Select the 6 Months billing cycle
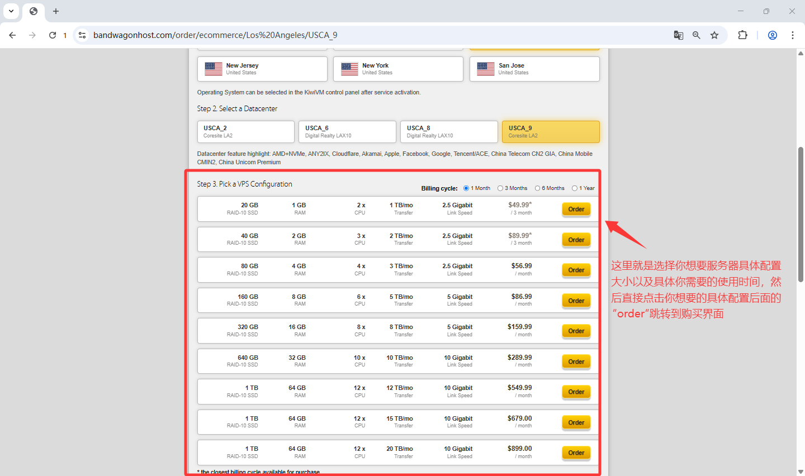This screenshot has width=805, height=476. pyautogui.click(x=537, y=188)
